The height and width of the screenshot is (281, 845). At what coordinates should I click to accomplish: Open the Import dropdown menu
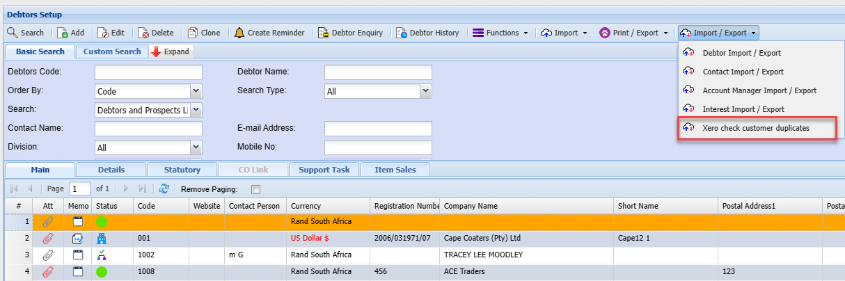coord(564,33)
